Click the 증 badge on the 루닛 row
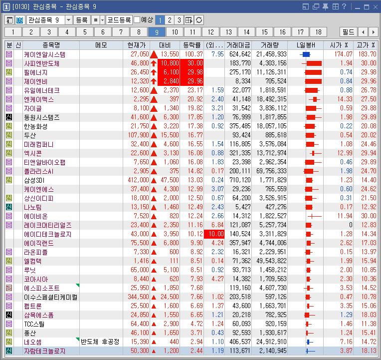The width and height of the screenshot is (381, 360). pos(9,270)
